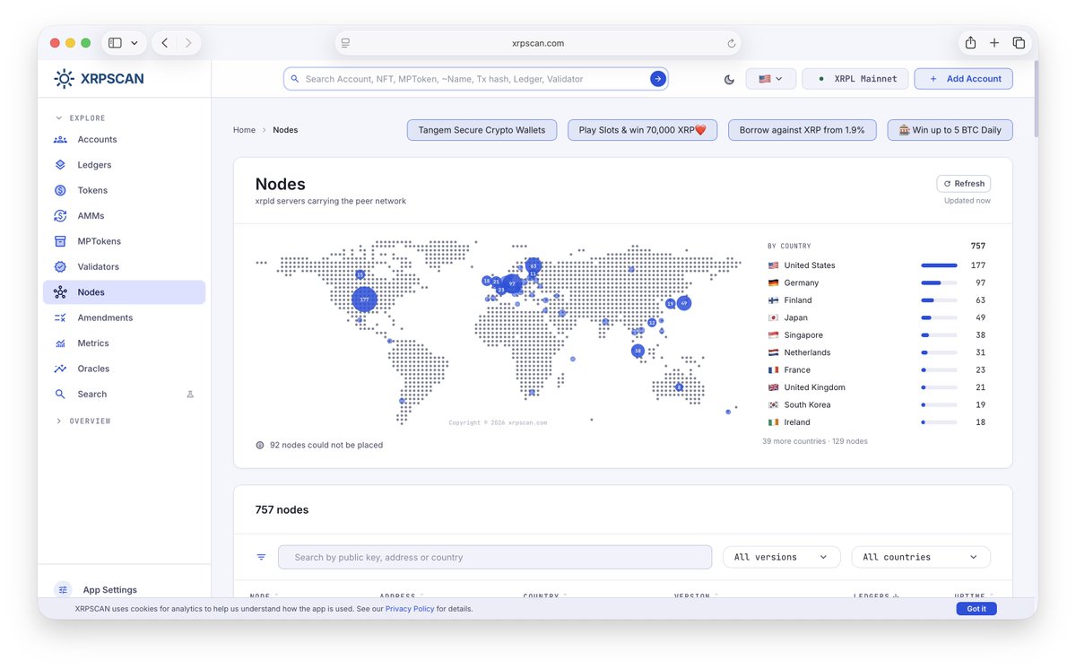The height and width of the screenshot is (669, 1076).
Task: Open Amendments icon in sidebar
Action: [x=60, y=317]
